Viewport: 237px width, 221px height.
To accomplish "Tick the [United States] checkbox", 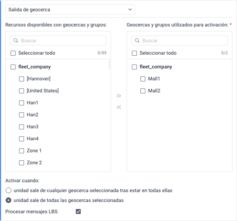I will click(22, 91).
